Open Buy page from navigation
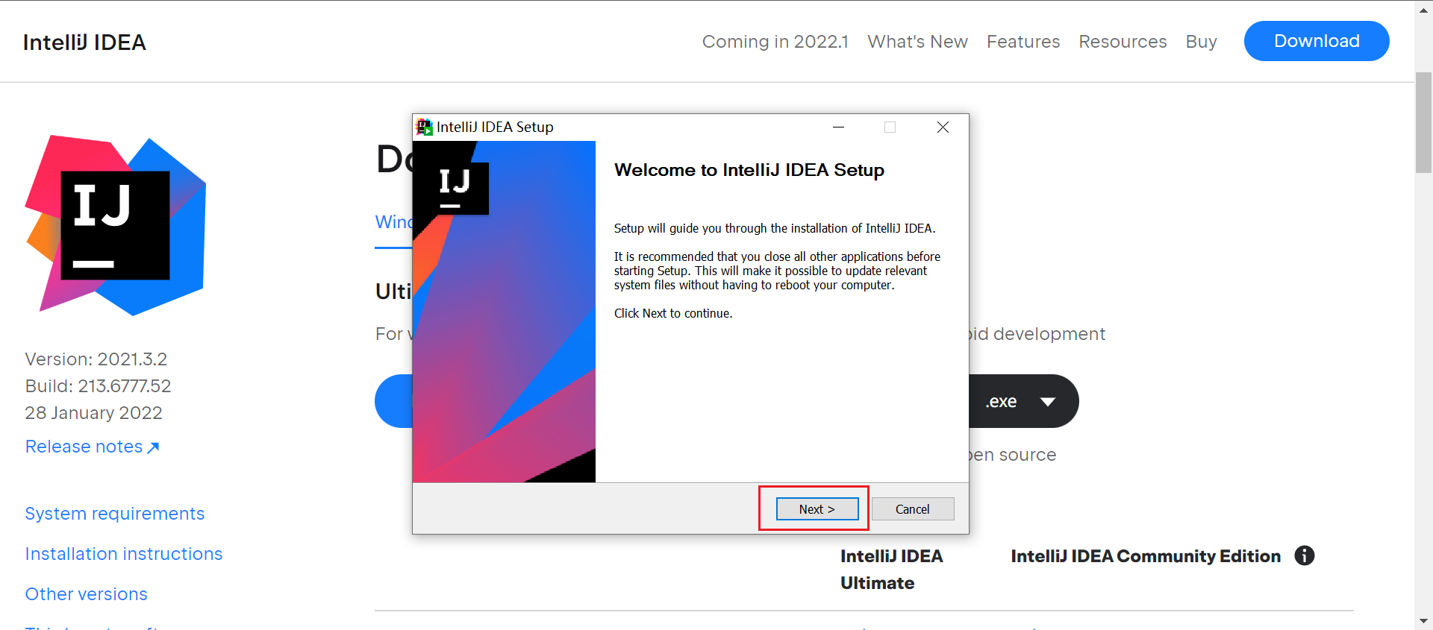The height and width of the screenshot is (630, 1433). [x=1201, y=42]
